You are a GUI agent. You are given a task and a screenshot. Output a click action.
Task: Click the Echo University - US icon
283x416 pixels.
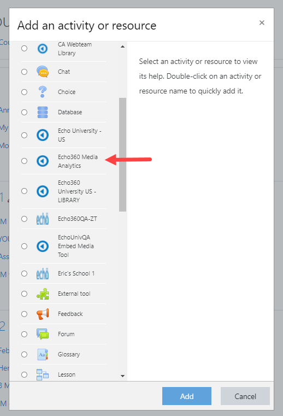click(x=43, y=135)
